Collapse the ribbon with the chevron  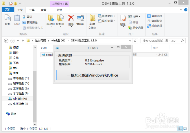pyautogui.click(x=181, y=10)
